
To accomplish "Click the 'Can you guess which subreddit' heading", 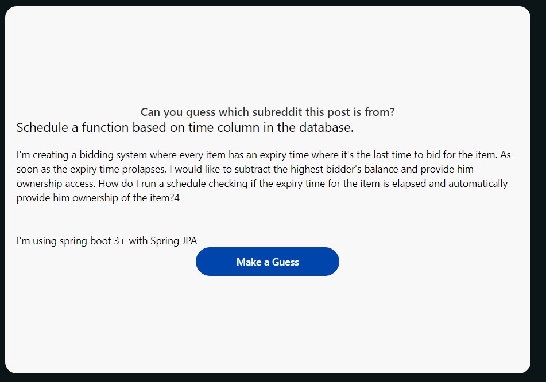I will point(268,112).
